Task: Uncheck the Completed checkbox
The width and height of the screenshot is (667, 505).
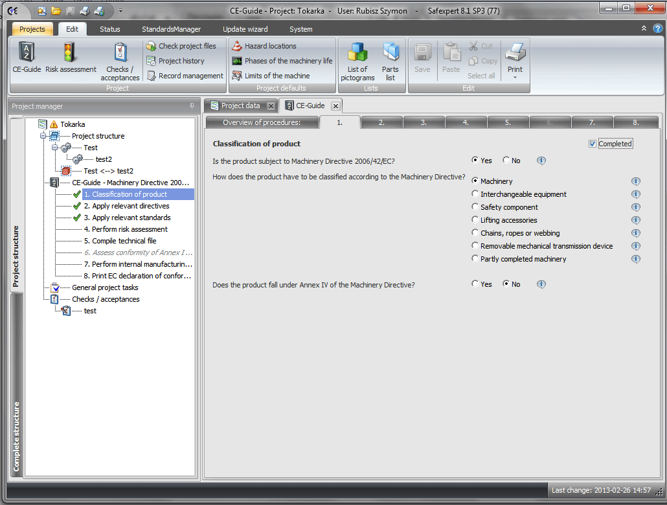Action: click(x=593, y=144)
